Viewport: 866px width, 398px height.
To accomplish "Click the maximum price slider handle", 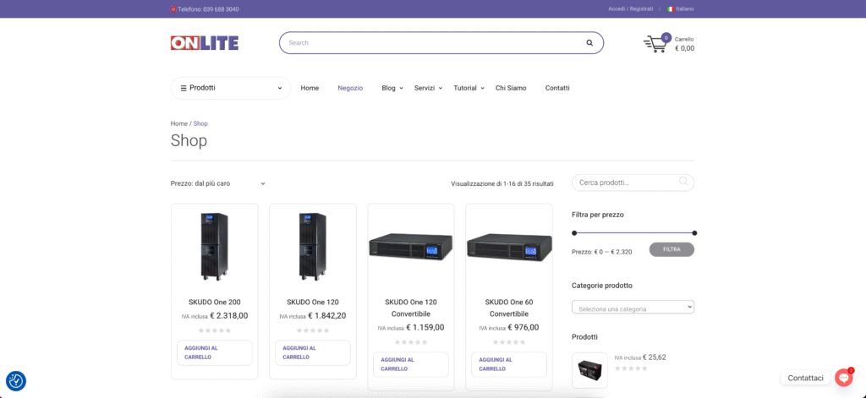I will [x=694, y=233].
